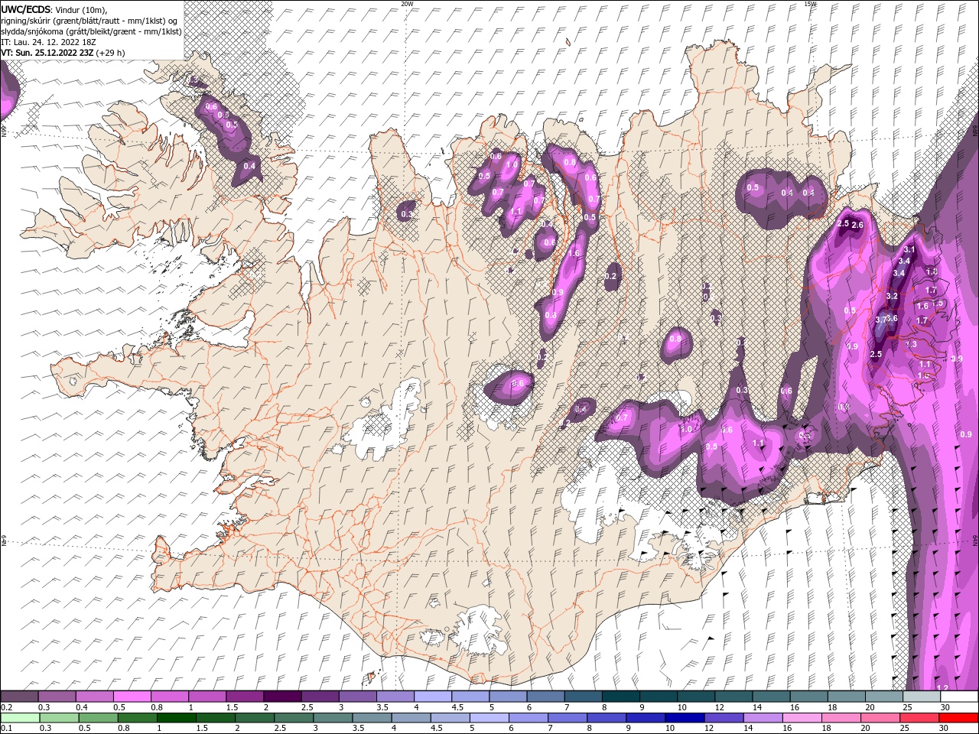Click the 'IT: Lau. 24. 12. 2022 18Z' line
979x734 pixels.
[48, 42]
